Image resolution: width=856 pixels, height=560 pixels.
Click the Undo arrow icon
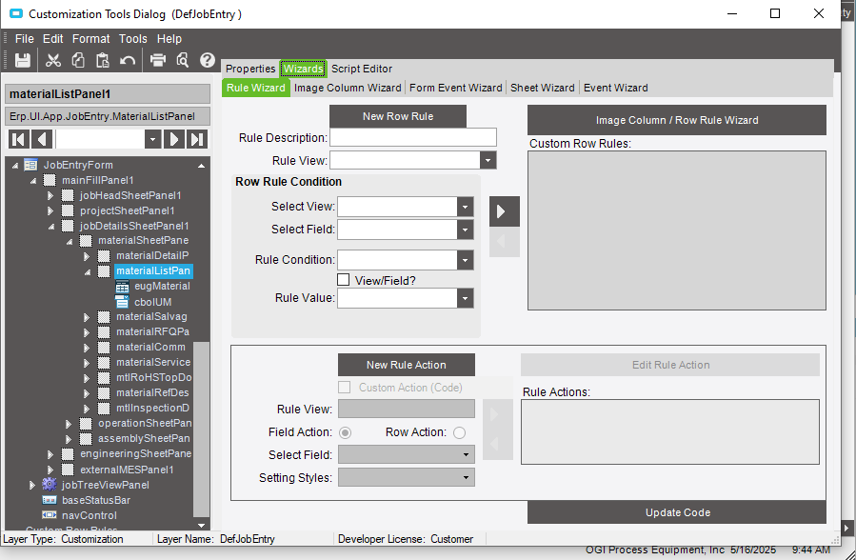pos(128,60)
